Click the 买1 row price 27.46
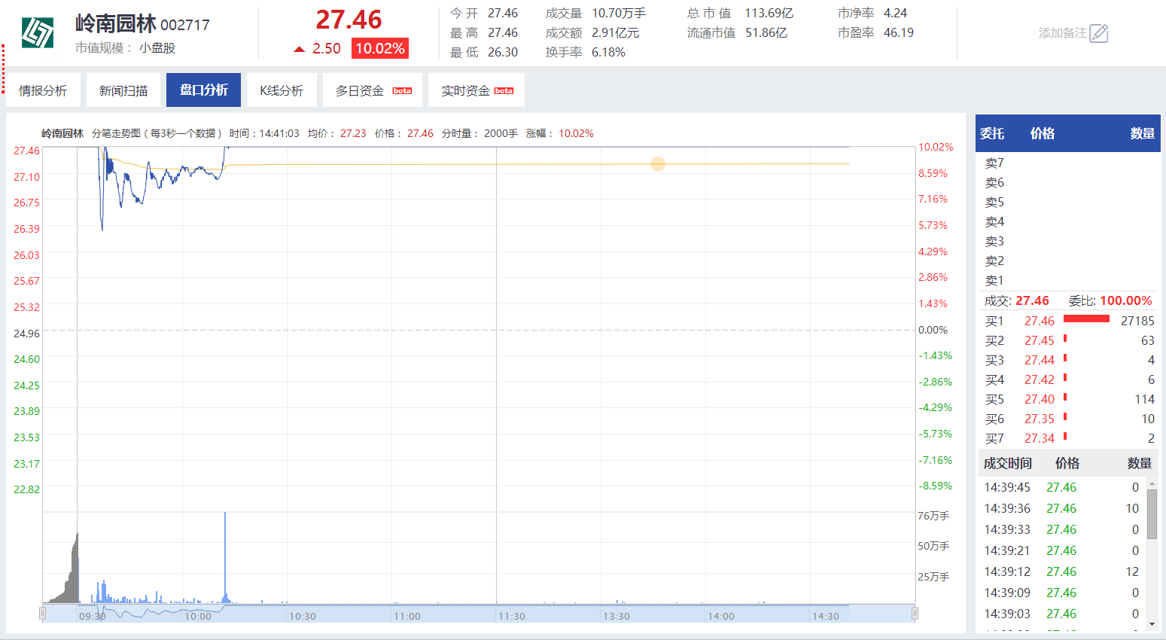1166x640 pixels. pyautogui.click(x=1039, y=321)
